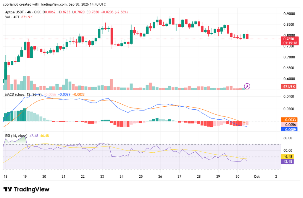Click the MACD legend value -0.0033
This screenshot has height=198, width=303.
[x=78, y=95]
